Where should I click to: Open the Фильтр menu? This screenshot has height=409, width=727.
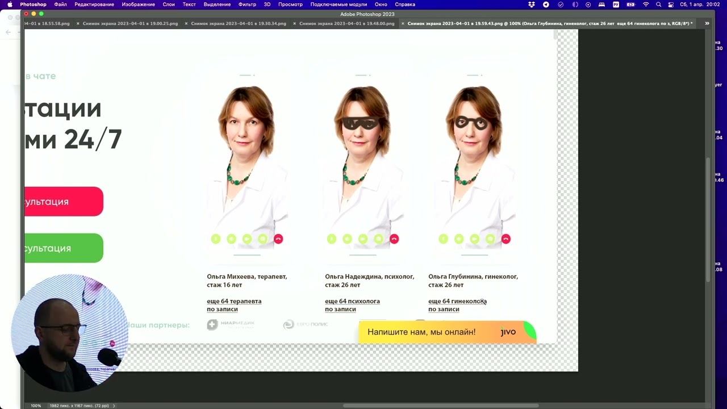point(247,5)
